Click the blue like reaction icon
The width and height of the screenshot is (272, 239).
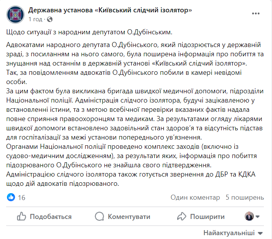[11, 198]
